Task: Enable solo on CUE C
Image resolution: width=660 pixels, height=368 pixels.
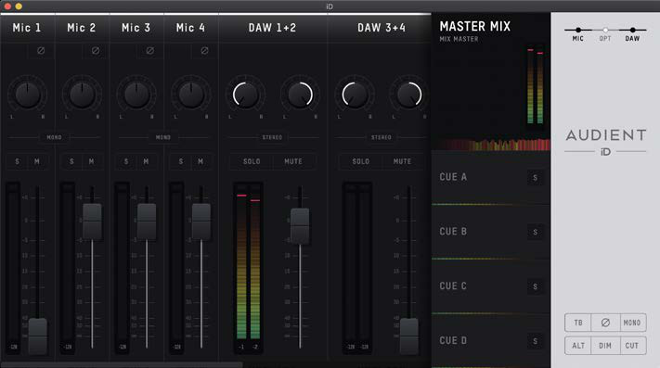Action: [535, 286]
